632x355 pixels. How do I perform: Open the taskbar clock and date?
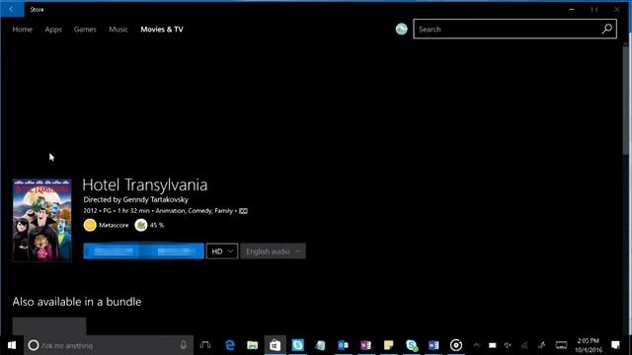click(x=589, y=345)
